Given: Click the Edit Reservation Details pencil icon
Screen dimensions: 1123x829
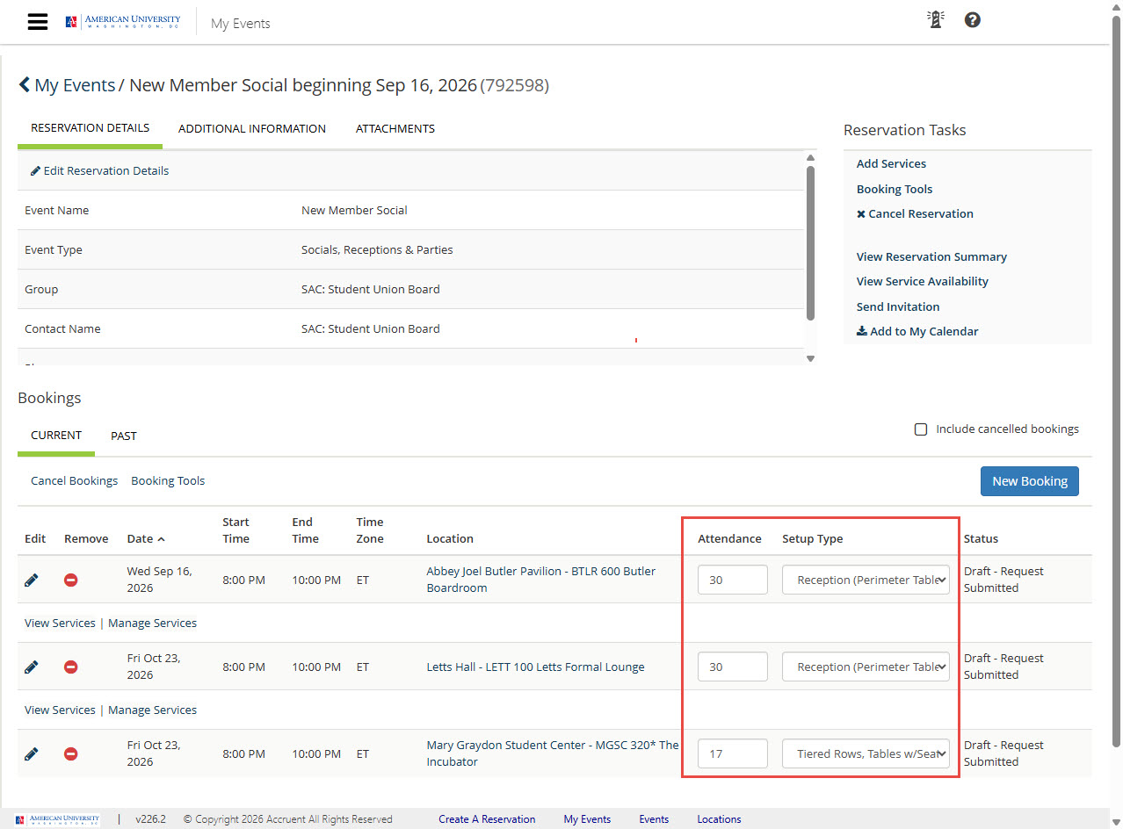Looking at the screenshot, I should click(x=35, y=171).
